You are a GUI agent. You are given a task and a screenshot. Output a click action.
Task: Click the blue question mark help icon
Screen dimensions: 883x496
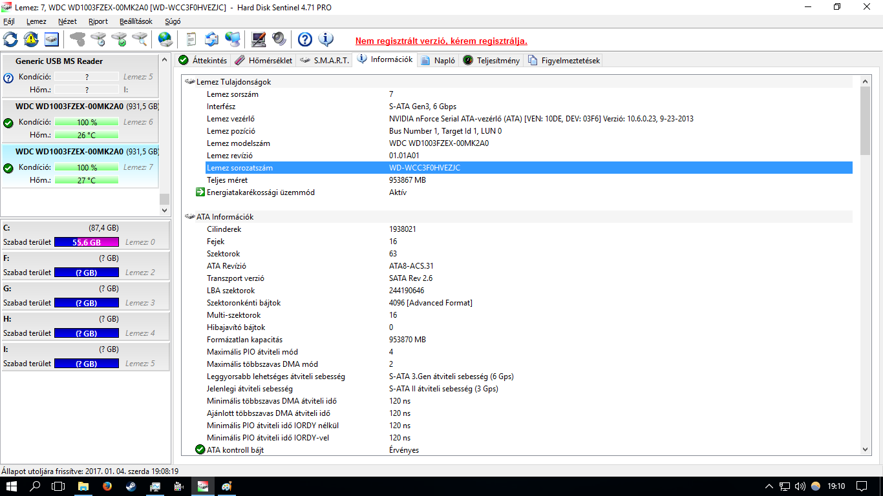[305, 39]
